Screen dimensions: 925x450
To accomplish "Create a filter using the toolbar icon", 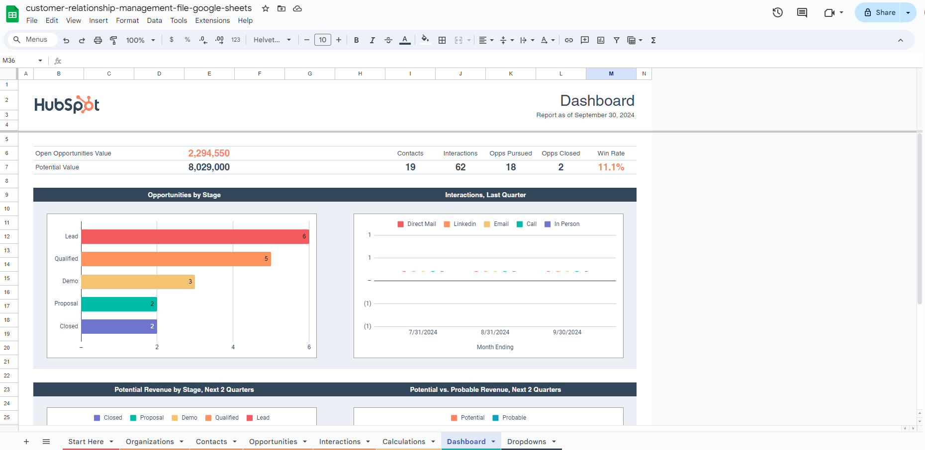I will coord(616,40).
